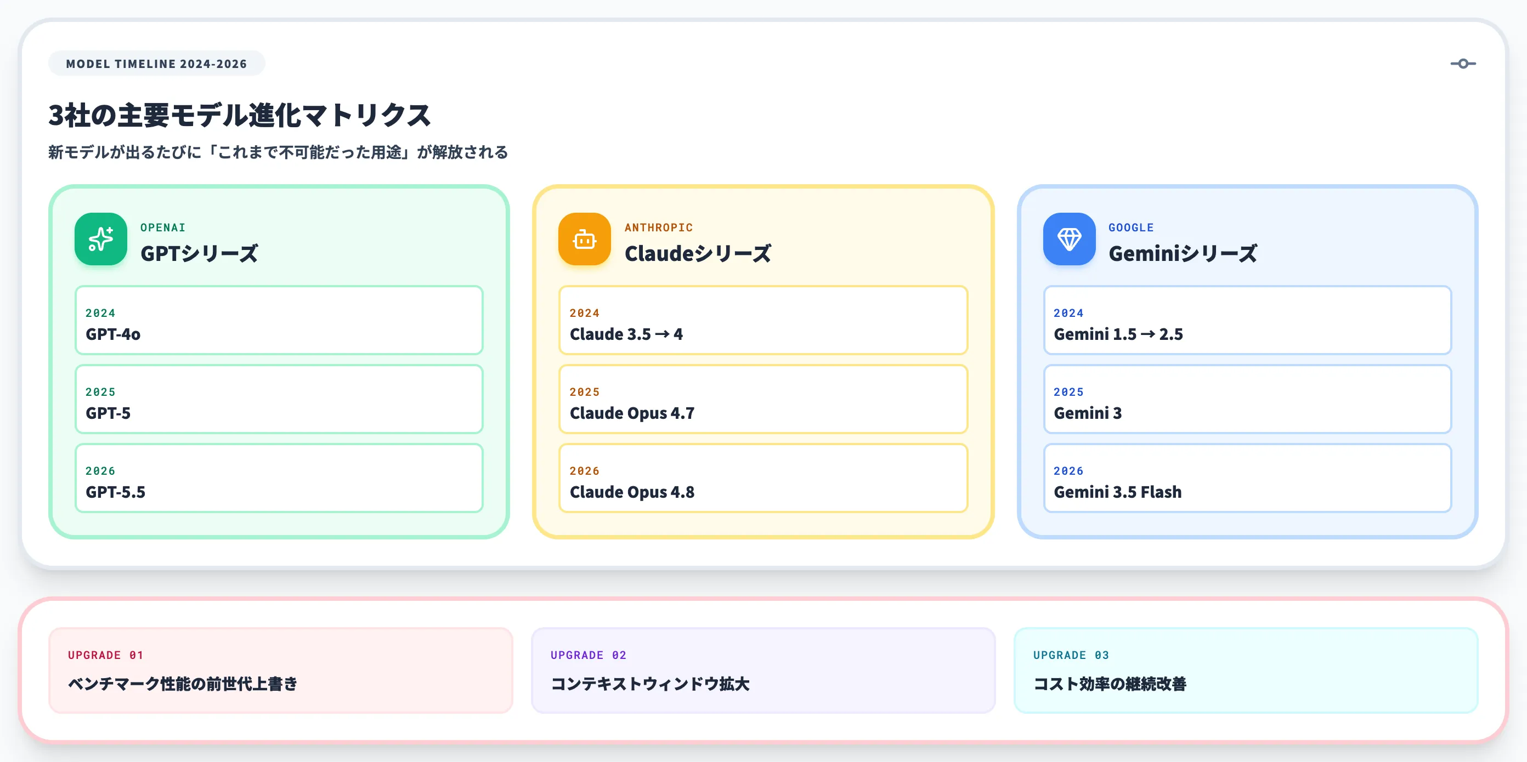Choose the 2025 Gemini 3 card

(1247, 399)
